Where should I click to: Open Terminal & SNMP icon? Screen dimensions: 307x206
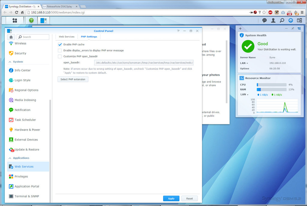tap(11, 196)
